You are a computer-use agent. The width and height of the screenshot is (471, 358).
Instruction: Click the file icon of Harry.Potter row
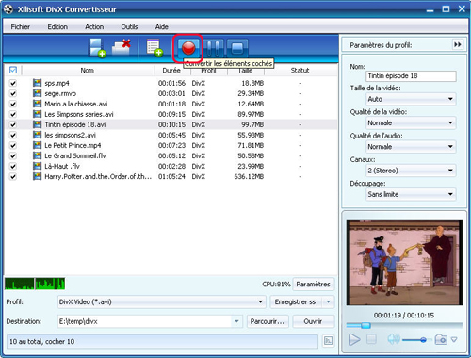pos(37,176)
